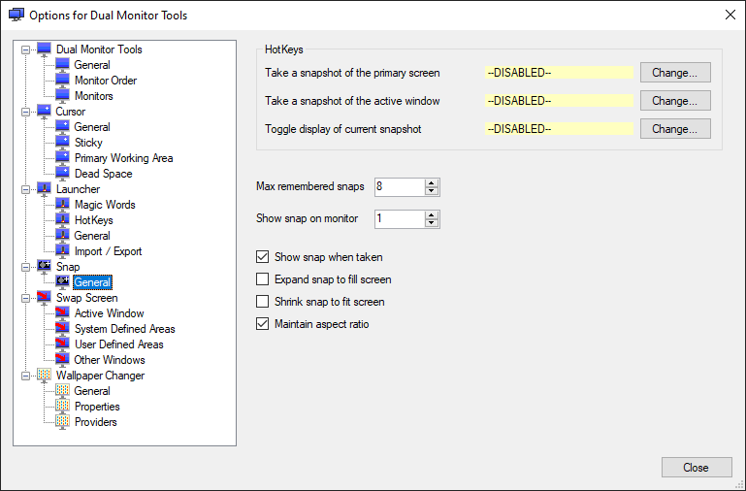Image resolution: width=746 pixels, height=491 pixels.
Task: Click the Max remembered snaps number field
Action: pyautogui.click(x=399, y=187)
